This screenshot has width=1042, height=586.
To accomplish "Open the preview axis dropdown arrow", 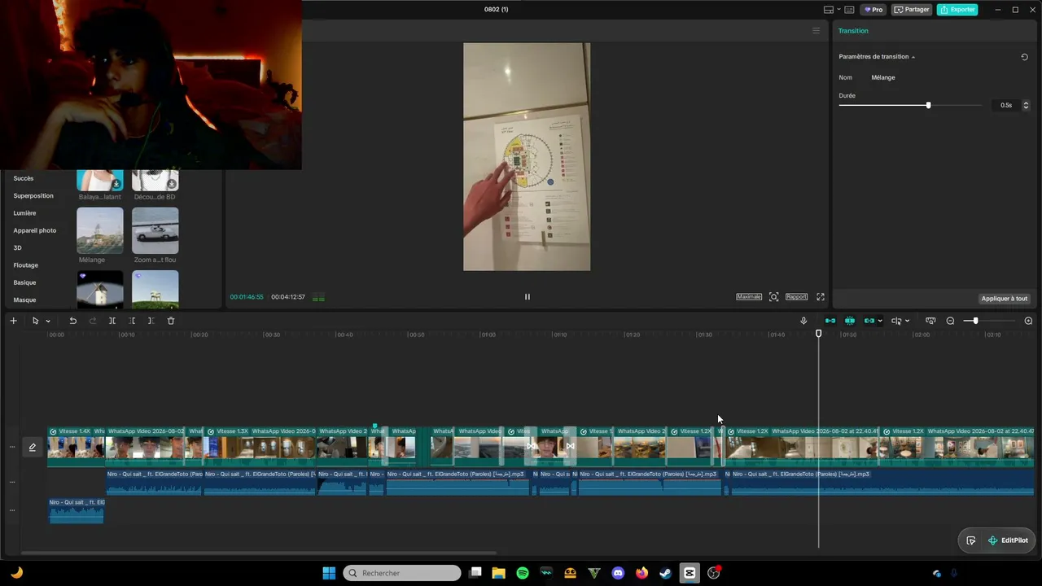I will [x=907, y=321].
